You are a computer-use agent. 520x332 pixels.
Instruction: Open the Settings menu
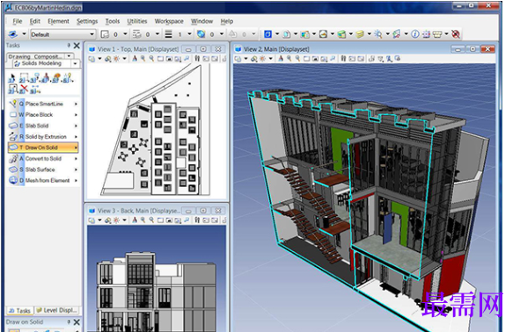[87, 21]
